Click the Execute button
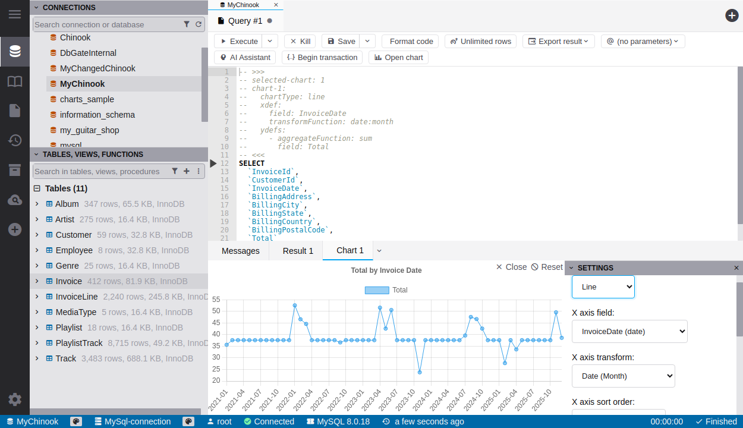The height and width of the screenshot is (428, 743). [239, 41]
